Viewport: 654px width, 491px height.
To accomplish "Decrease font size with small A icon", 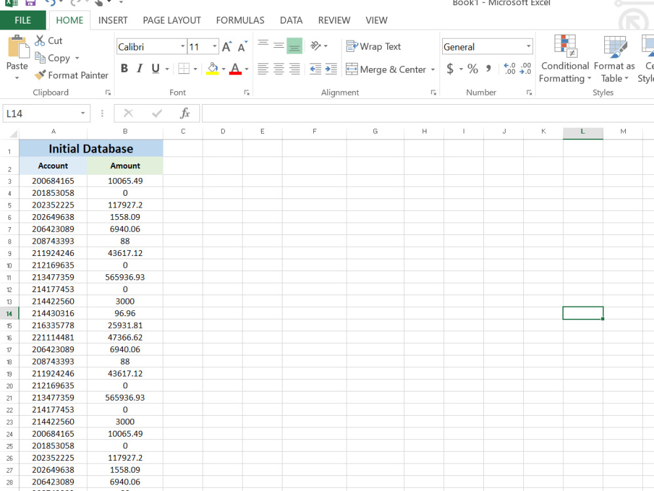I will click(242, 46).
